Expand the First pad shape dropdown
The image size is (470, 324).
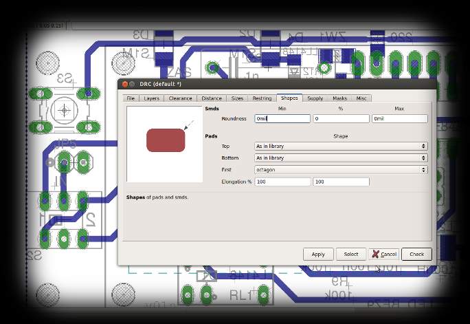(x=340, y=169)
